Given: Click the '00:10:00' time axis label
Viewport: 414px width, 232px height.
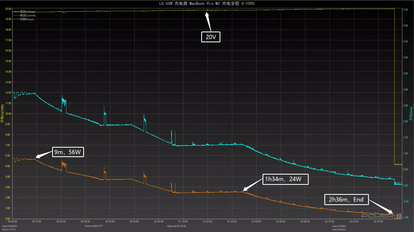Looking at the screenshot, I should pyautogui.click(x=37, y=221).
